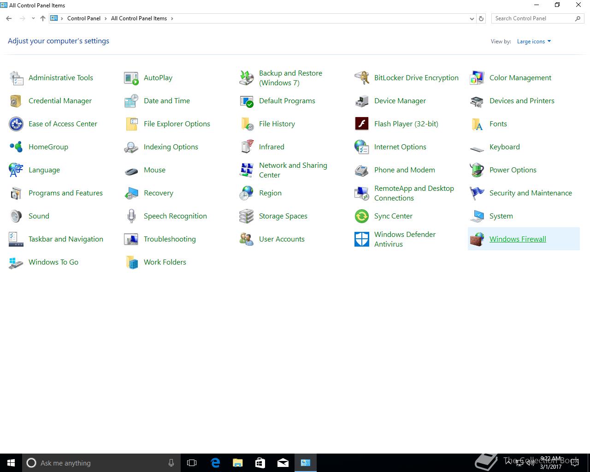Open the Devices and Printers icon
Image resolution: width=590 pixels, height=472 pixels.
pos(477,101)
